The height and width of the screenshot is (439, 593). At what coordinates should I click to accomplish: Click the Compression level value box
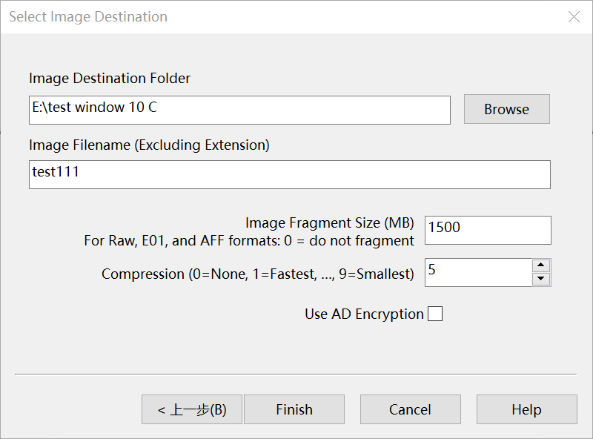478,272
